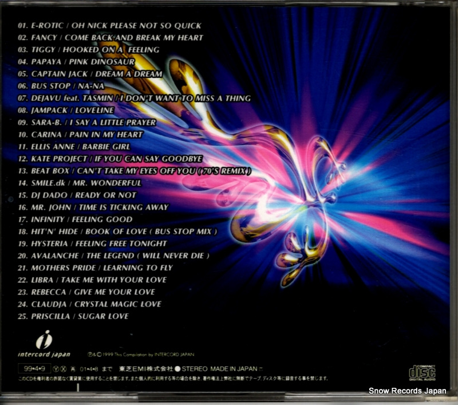Image resolution: width=458 pixels, height=405 pixels.
Task: Select track 24 CLAUDJA / CRYSTAL MAGIC LOVE
Action: click(x=89, y=304)
